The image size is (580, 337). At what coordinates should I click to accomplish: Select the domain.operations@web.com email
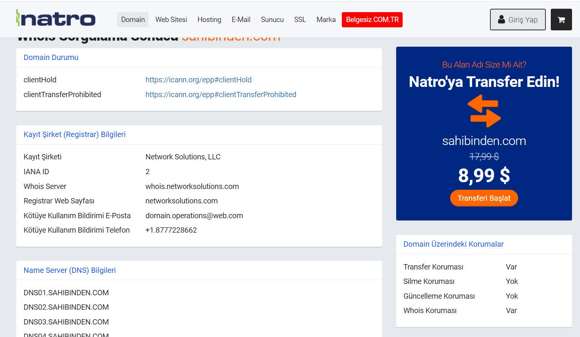tap(194, 216)
